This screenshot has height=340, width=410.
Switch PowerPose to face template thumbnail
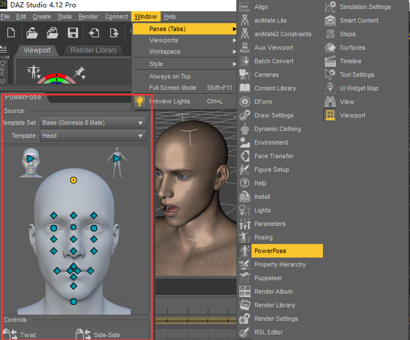point(31,163)
